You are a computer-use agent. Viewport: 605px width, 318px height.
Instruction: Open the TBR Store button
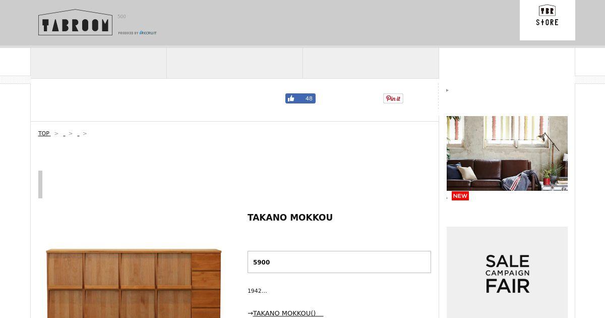[547, 20]
